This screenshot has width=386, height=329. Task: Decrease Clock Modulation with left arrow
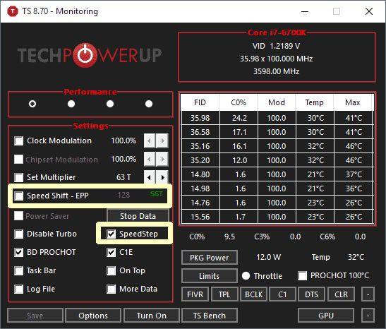coord(150,141)
